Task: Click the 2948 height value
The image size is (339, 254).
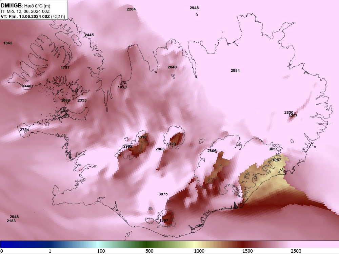Action: pyautogui.click(x=194, y=8)
